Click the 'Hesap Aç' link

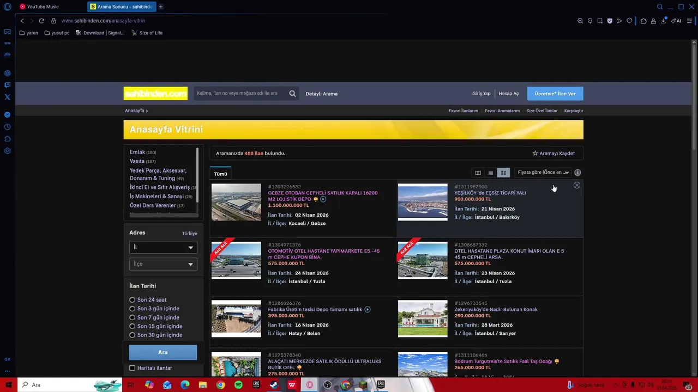[x=509, y=94]
